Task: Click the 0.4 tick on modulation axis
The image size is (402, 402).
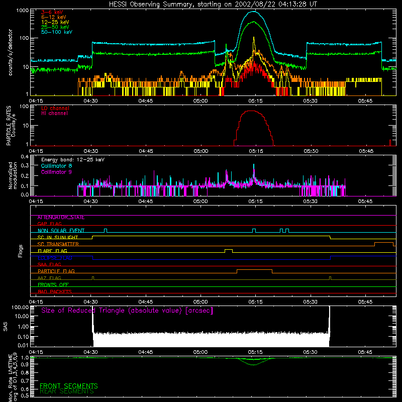Action: coord(25,157)
